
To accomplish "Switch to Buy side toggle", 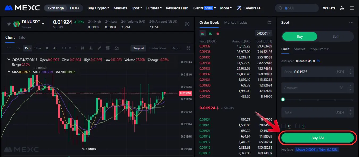I will click(x=299, y=36).
